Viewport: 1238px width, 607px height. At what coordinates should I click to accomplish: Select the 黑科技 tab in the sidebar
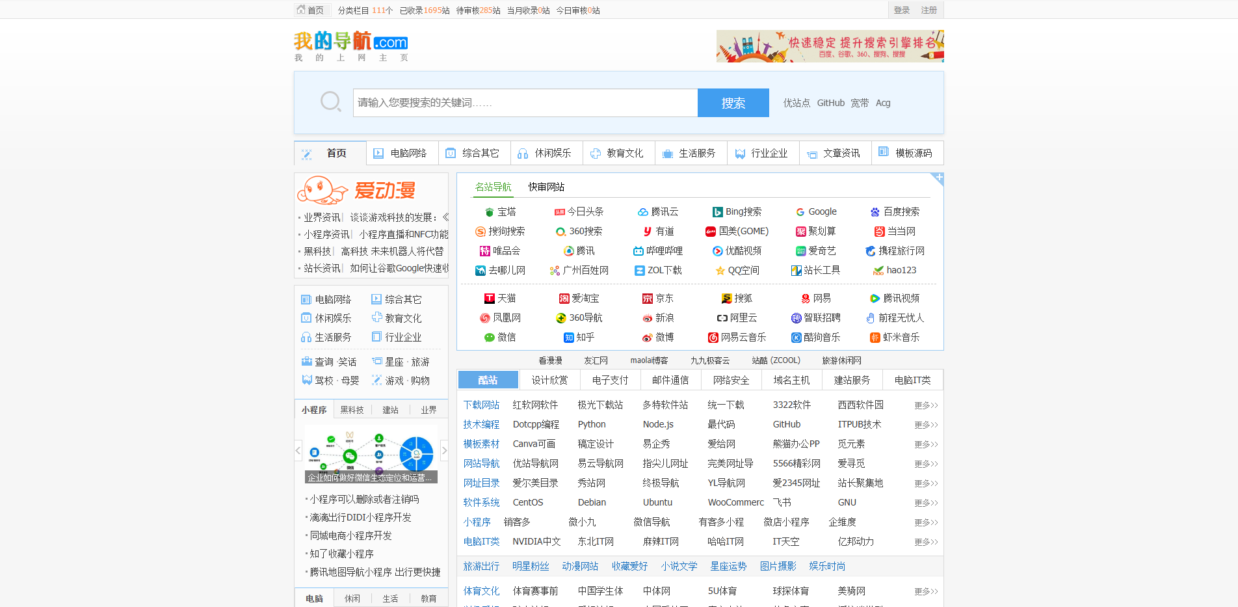(x=352, y=409)
